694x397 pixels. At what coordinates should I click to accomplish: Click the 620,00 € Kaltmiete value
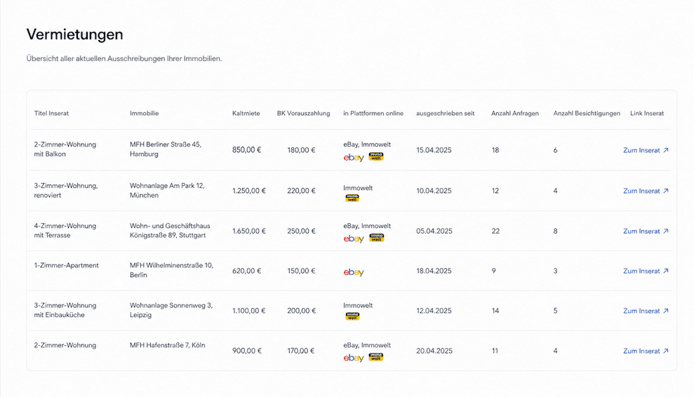point(246,271)
